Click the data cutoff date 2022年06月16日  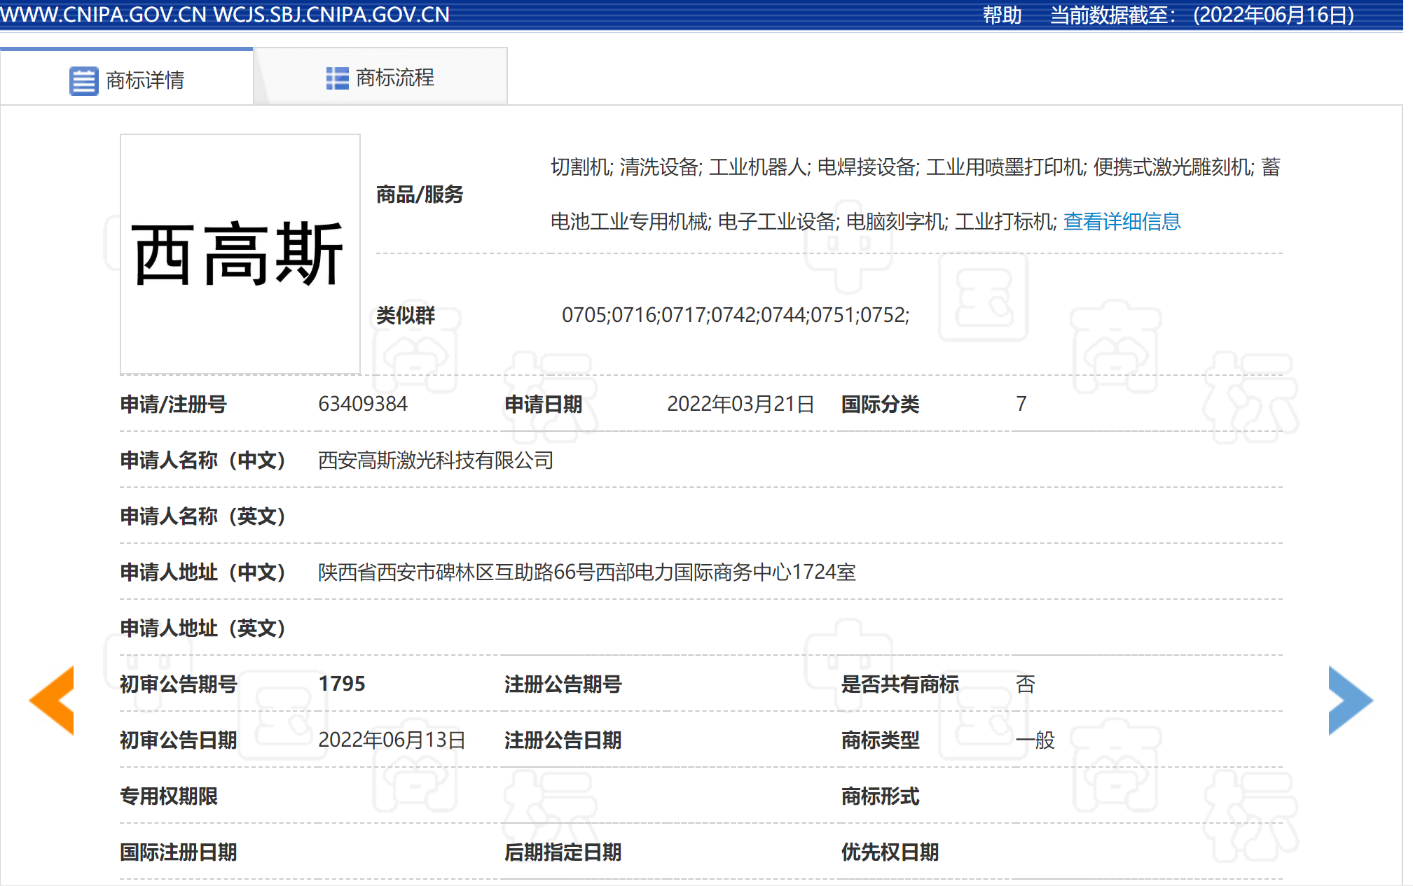1274,15
